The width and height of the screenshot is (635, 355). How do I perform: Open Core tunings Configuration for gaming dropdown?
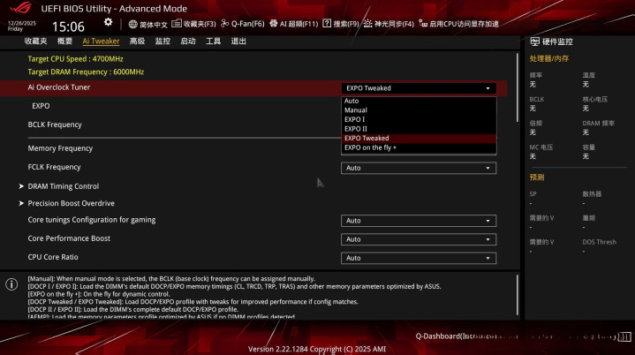419,221
